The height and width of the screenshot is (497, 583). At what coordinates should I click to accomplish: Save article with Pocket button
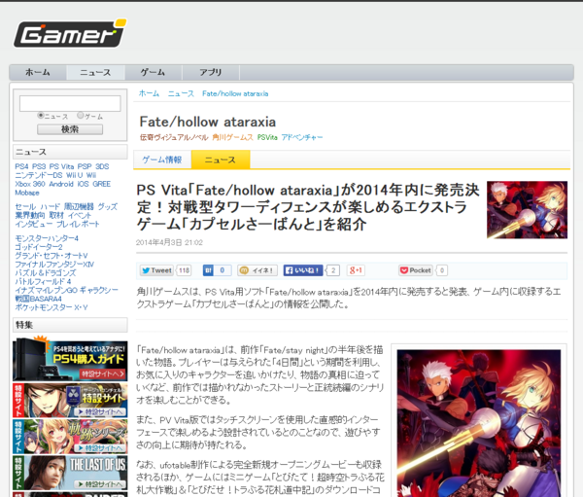(x=415, y=270)
